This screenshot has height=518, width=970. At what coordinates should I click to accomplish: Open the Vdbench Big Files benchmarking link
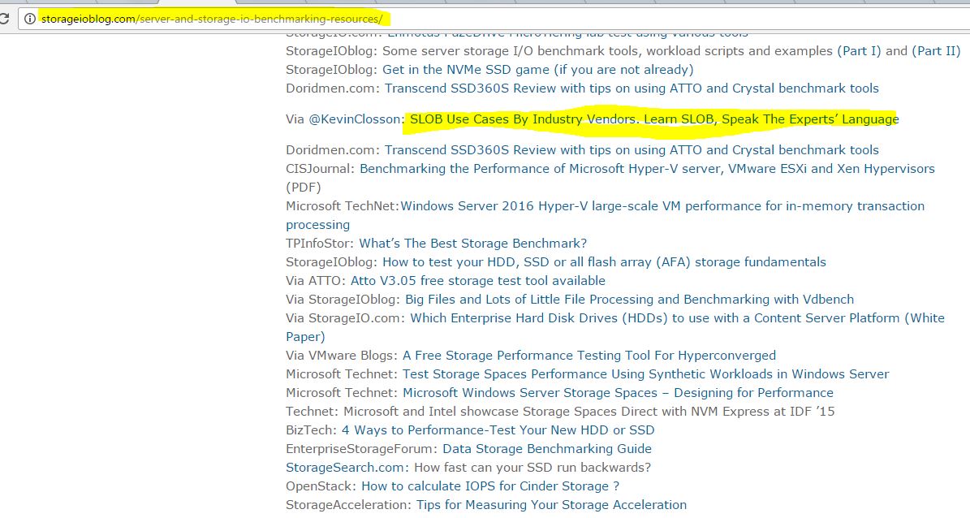tap(629, 299)
